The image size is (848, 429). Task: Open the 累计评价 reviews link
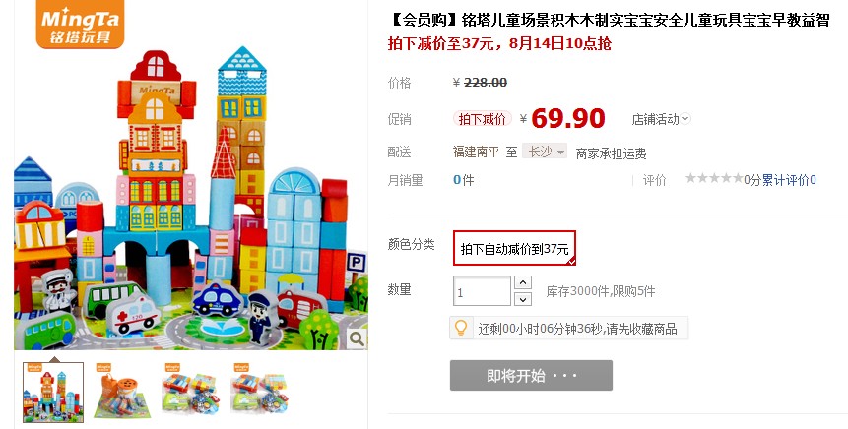point(789,180)
